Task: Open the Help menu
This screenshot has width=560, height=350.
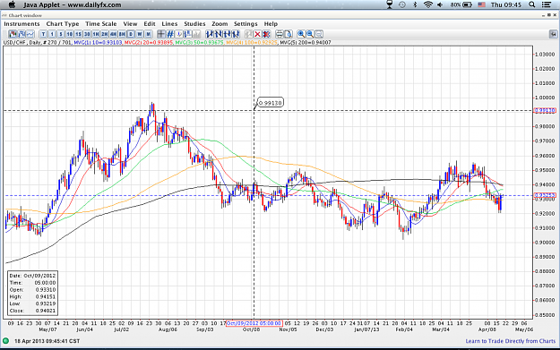Action: point(271,23)
